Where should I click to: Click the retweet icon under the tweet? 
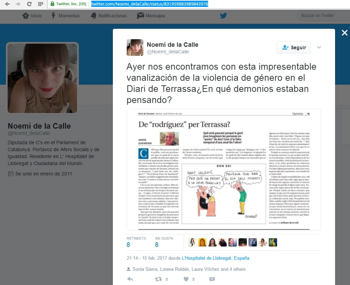pos(158,279)
